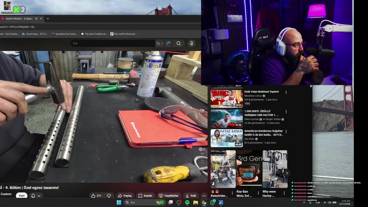Open the Genel bakış bookmark
The width and height of the screenshot is (368, 207).
35,34
